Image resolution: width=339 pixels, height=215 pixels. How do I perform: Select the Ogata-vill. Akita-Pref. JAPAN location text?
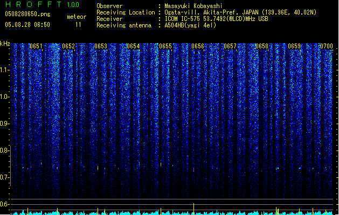click(240, 12)
